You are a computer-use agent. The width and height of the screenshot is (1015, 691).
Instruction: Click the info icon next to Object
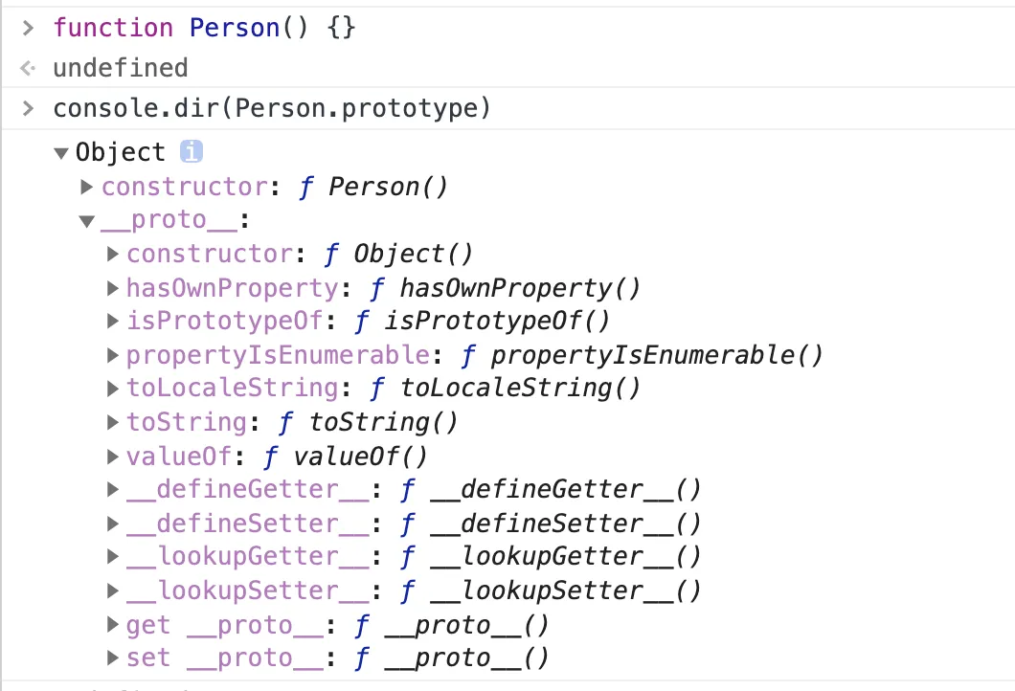coord(191,151)
